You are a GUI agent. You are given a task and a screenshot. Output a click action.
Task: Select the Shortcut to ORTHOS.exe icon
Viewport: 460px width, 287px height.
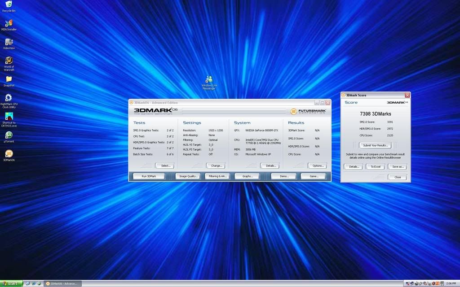click(x=9, y=120)
